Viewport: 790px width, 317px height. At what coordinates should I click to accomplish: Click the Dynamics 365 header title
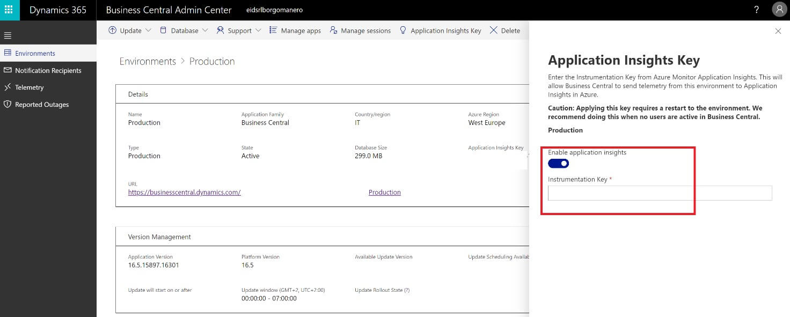58,10
